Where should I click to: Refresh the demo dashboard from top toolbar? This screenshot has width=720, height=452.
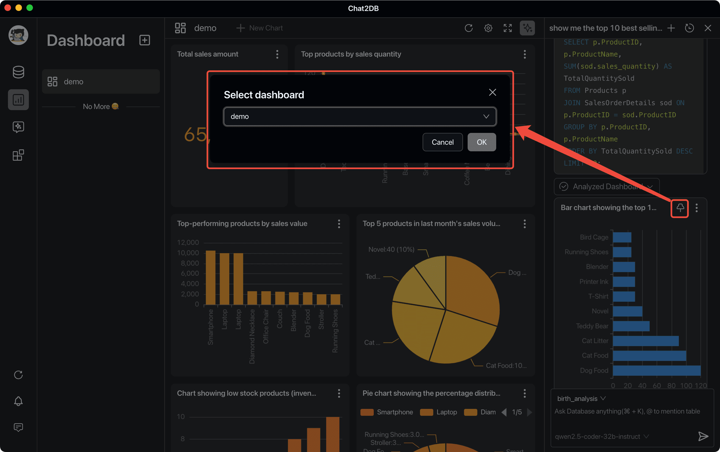tap(469, 28)
